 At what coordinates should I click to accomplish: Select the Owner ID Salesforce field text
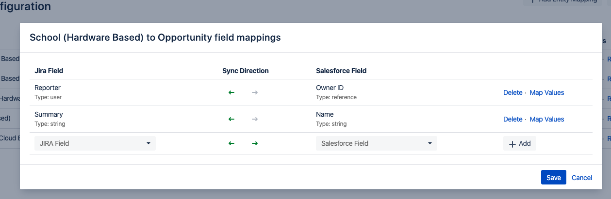click(330, 88)
